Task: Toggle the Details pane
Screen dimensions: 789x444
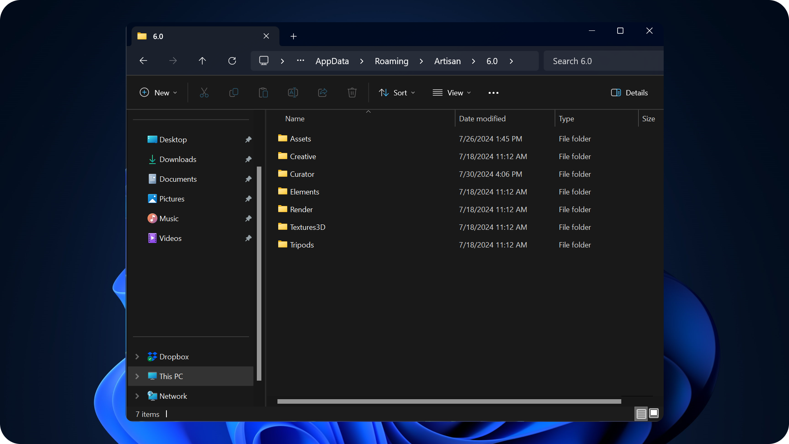Action: (629, 93)
